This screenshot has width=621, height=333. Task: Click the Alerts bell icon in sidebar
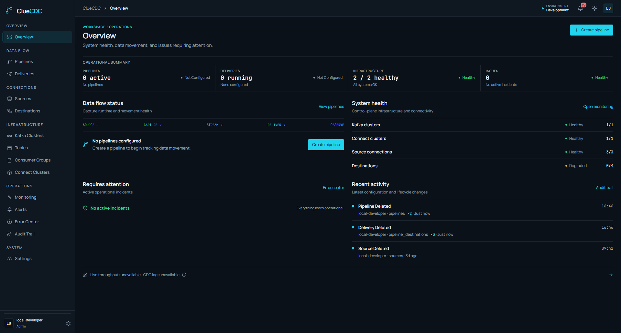[9, 210]
